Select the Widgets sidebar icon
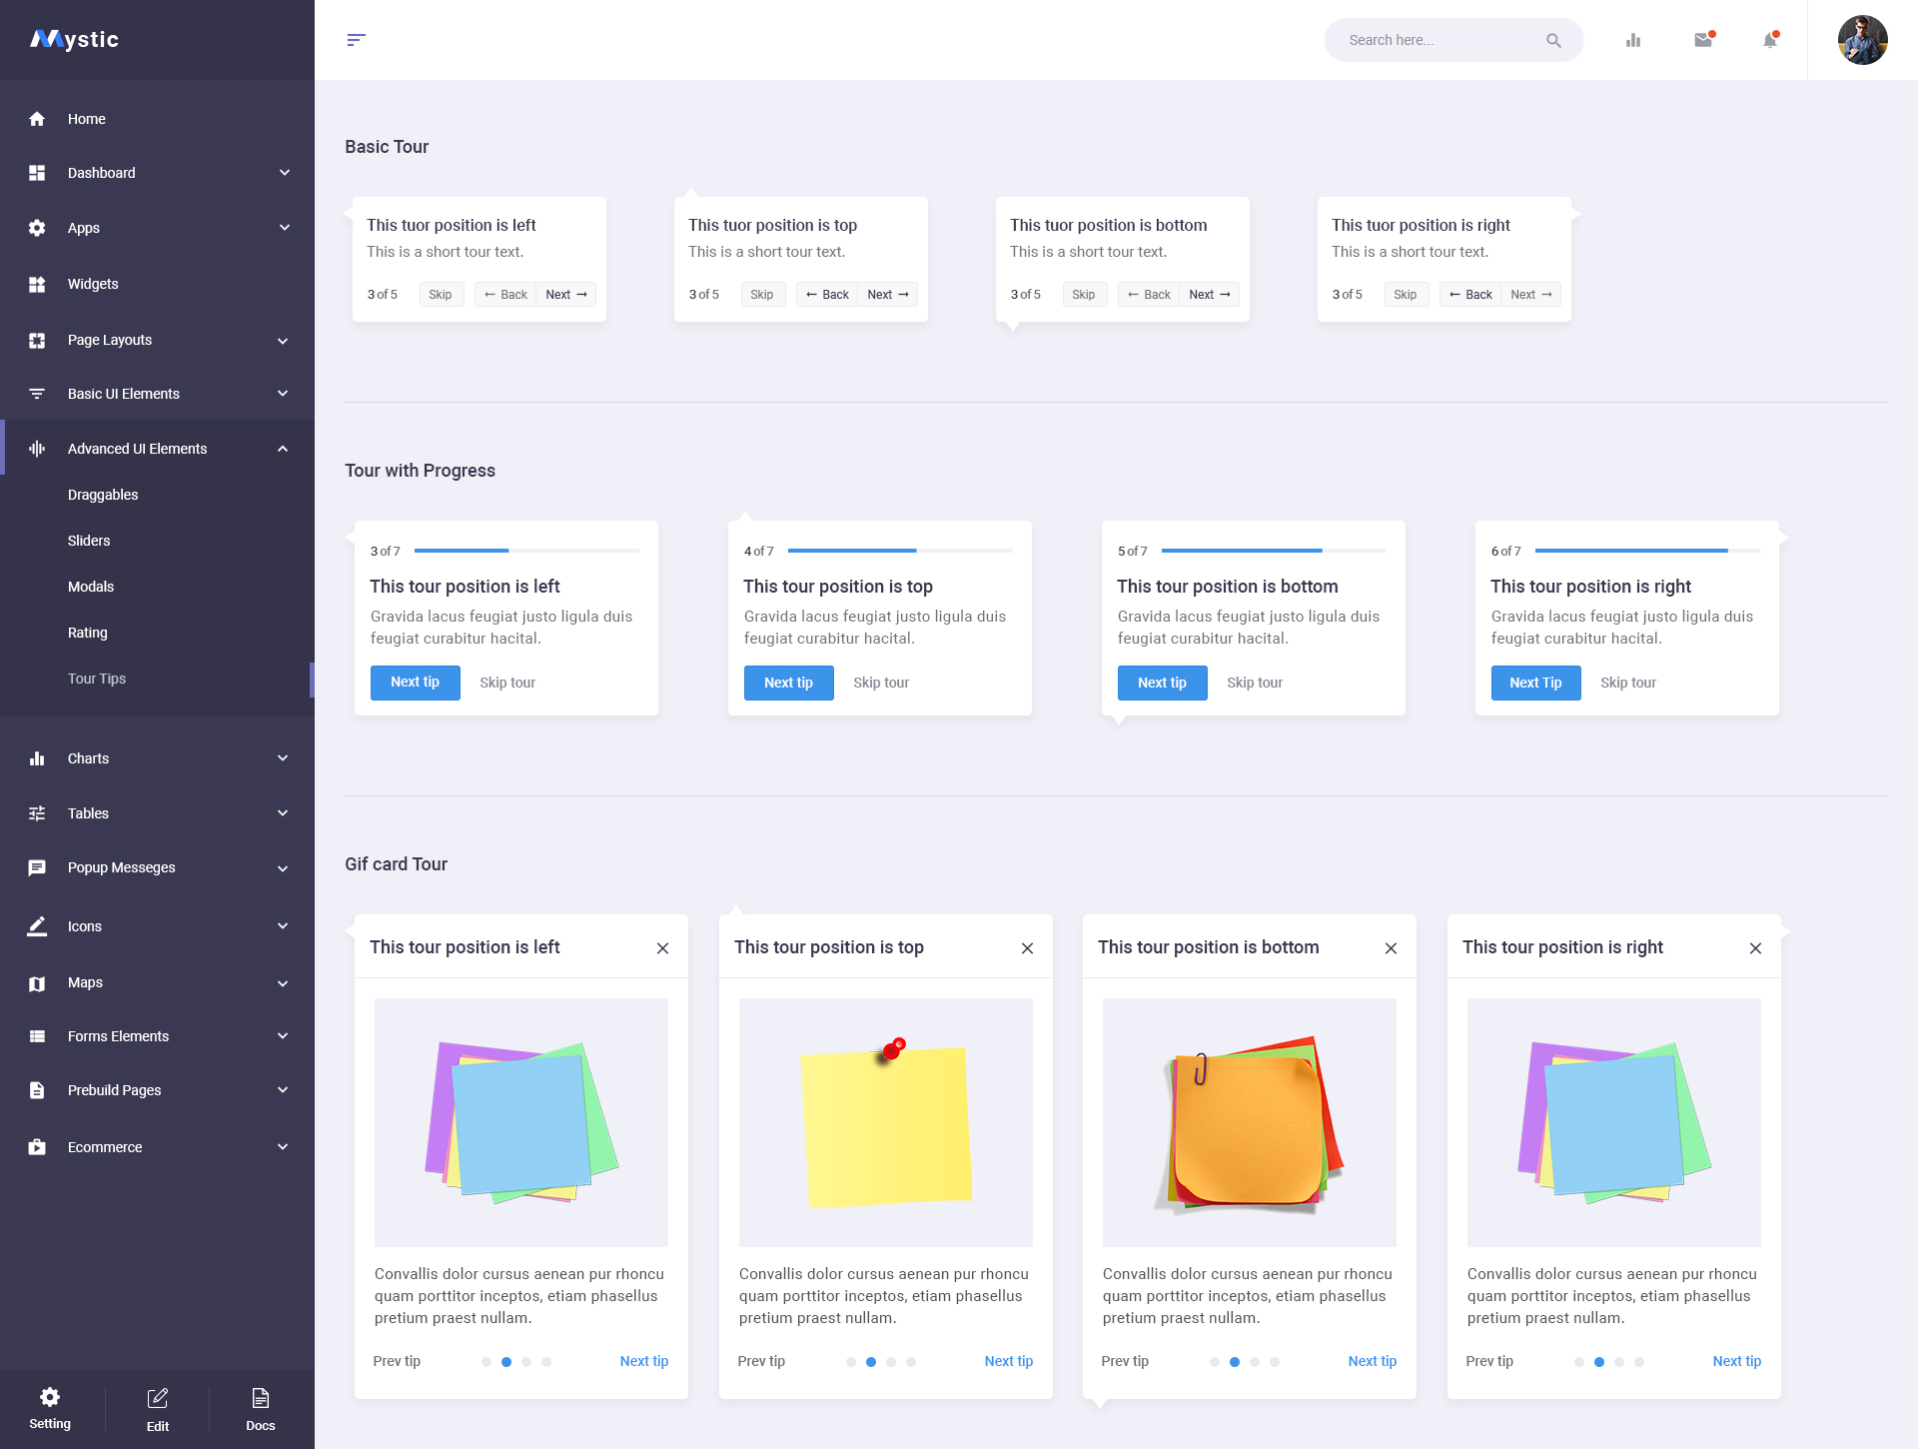 (x=37, y=284)
